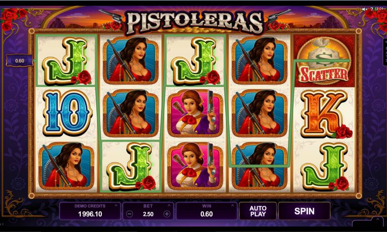Select the 0.60 payline win label
Screen dimensions: 387x232
[x=19, y=61]
